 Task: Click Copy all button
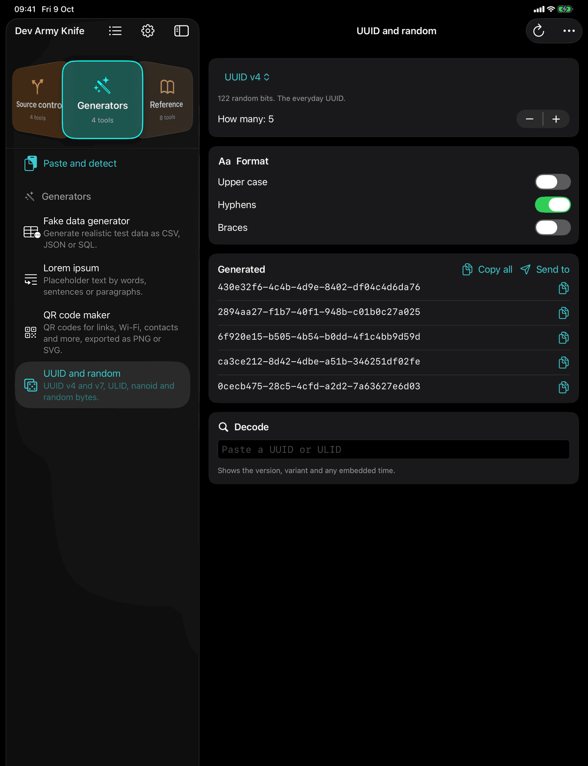pos(488,269)
